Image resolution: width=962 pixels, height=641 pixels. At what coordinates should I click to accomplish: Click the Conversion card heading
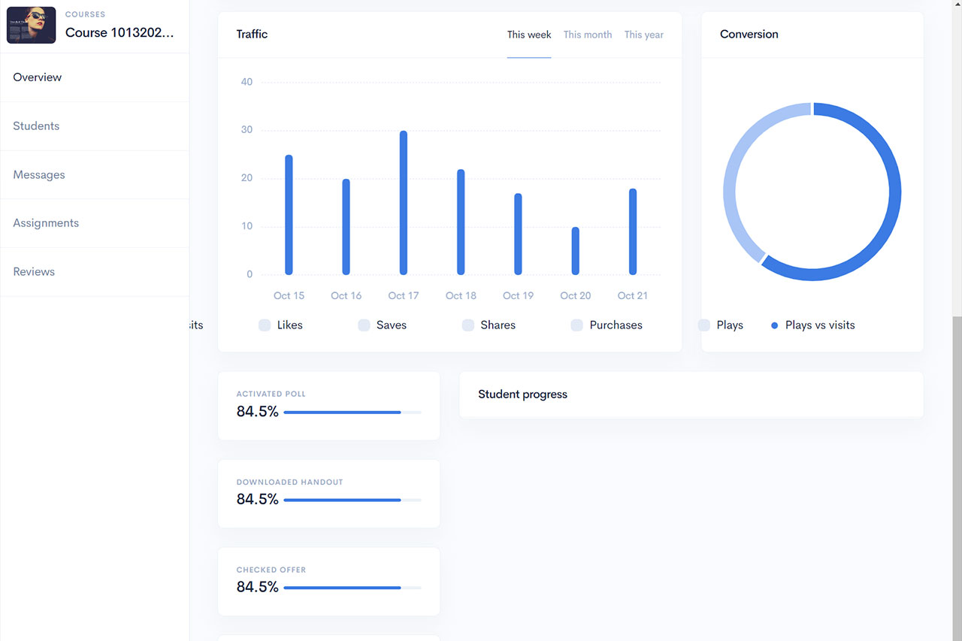(x=749, y=35)
